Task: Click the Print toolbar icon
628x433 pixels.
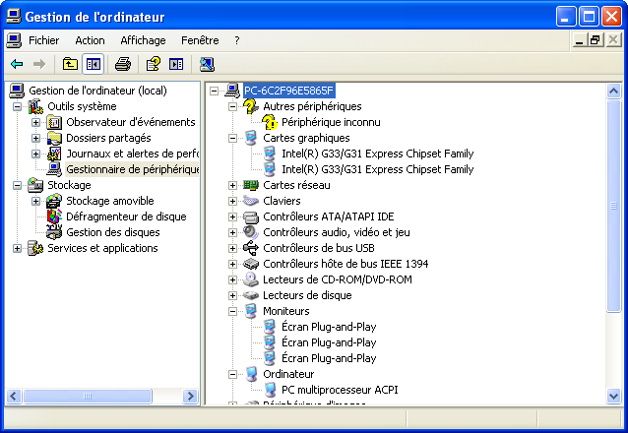Action: [123, 64]
